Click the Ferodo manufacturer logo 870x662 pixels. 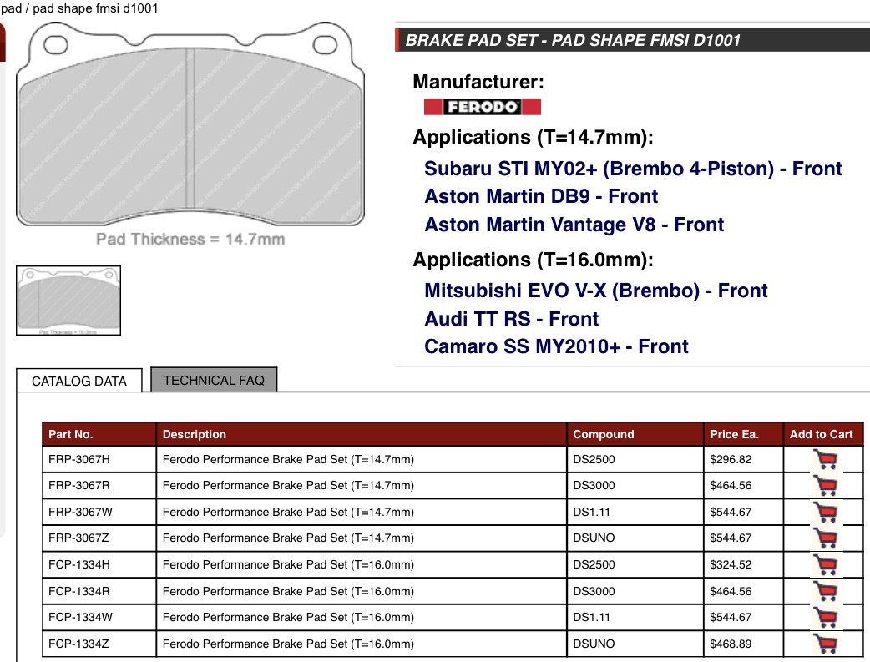[482, 107]
